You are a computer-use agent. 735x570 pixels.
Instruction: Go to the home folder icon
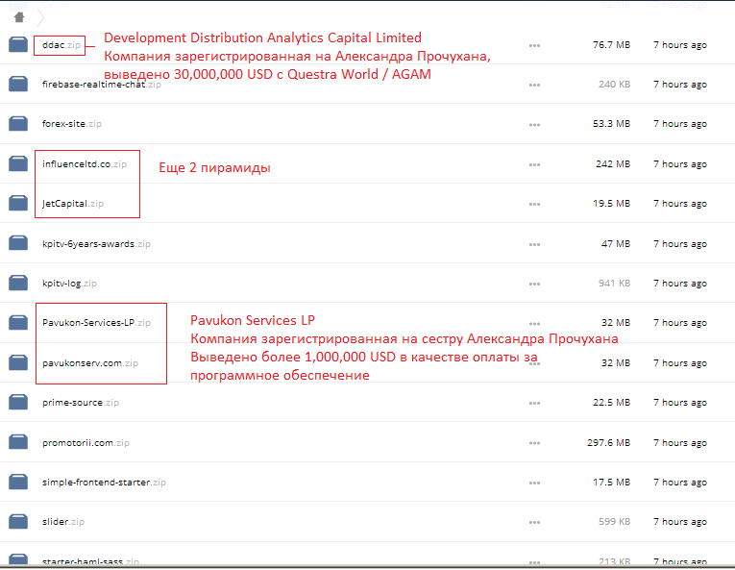coord(19,17)
